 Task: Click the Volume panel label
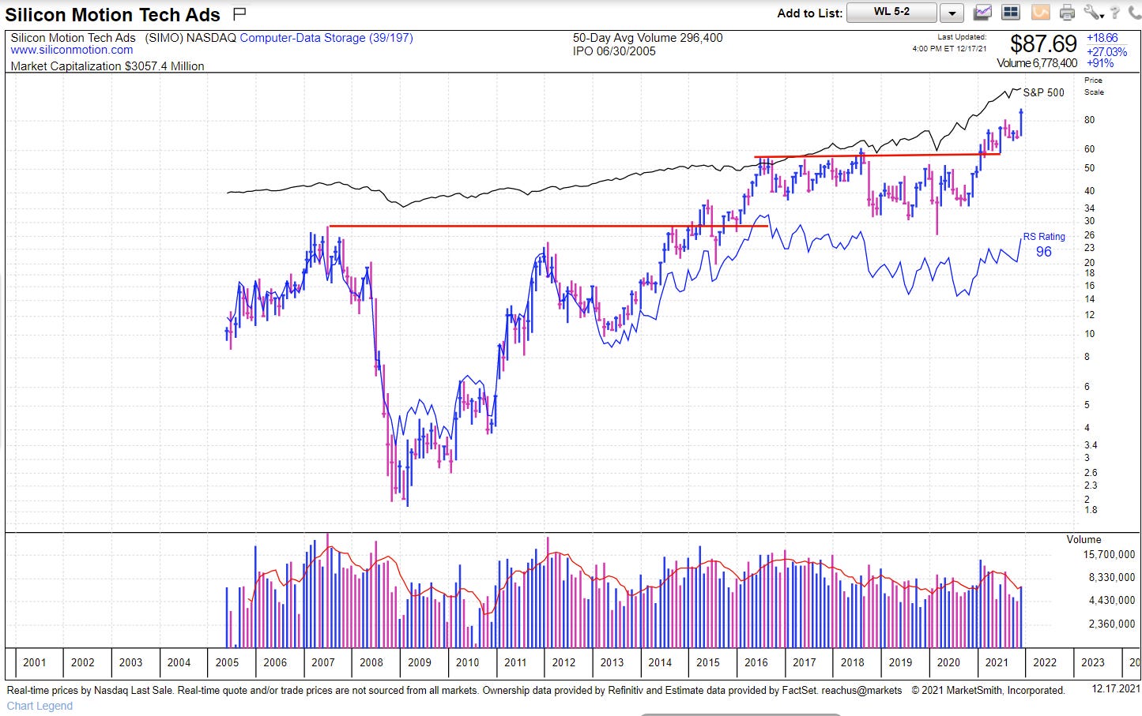1084,539
